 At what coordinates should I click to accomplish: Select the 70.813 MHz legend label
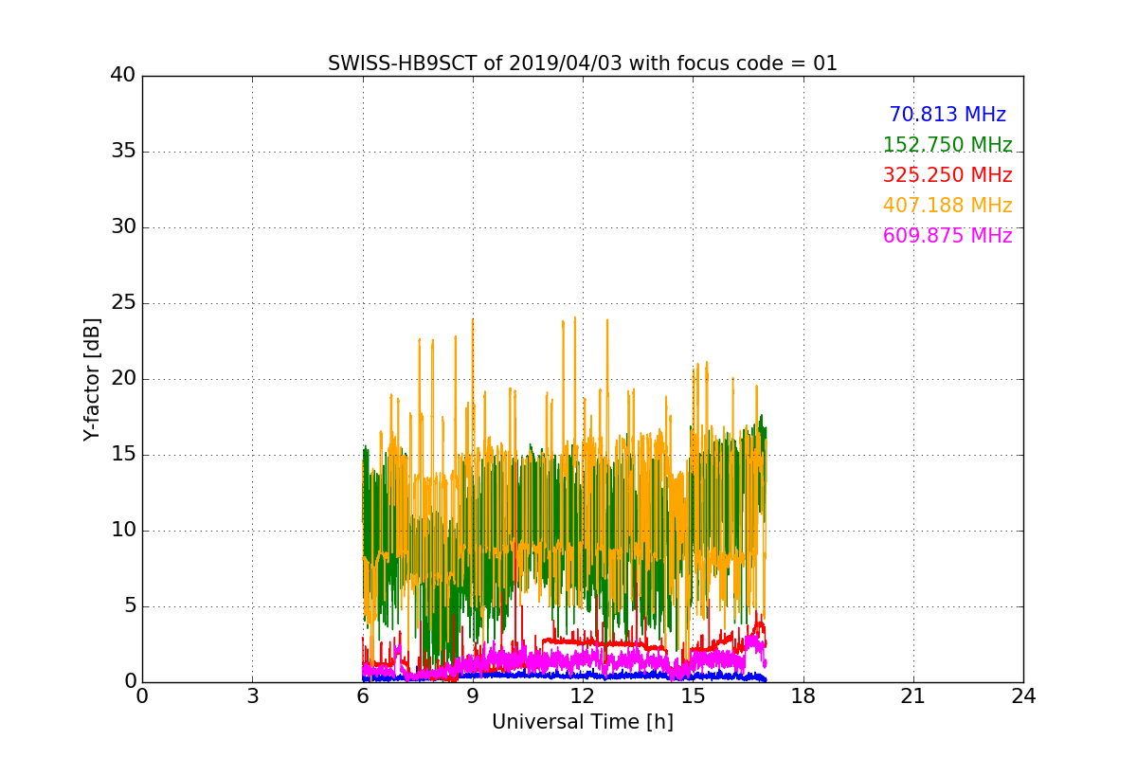pos(947,115)
